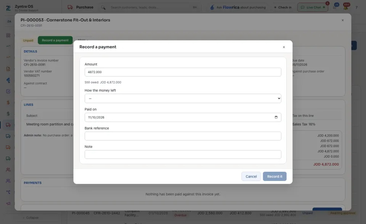Click the Record it button
The height and width of the screenshot is (224, 366).
coord(274,176)
